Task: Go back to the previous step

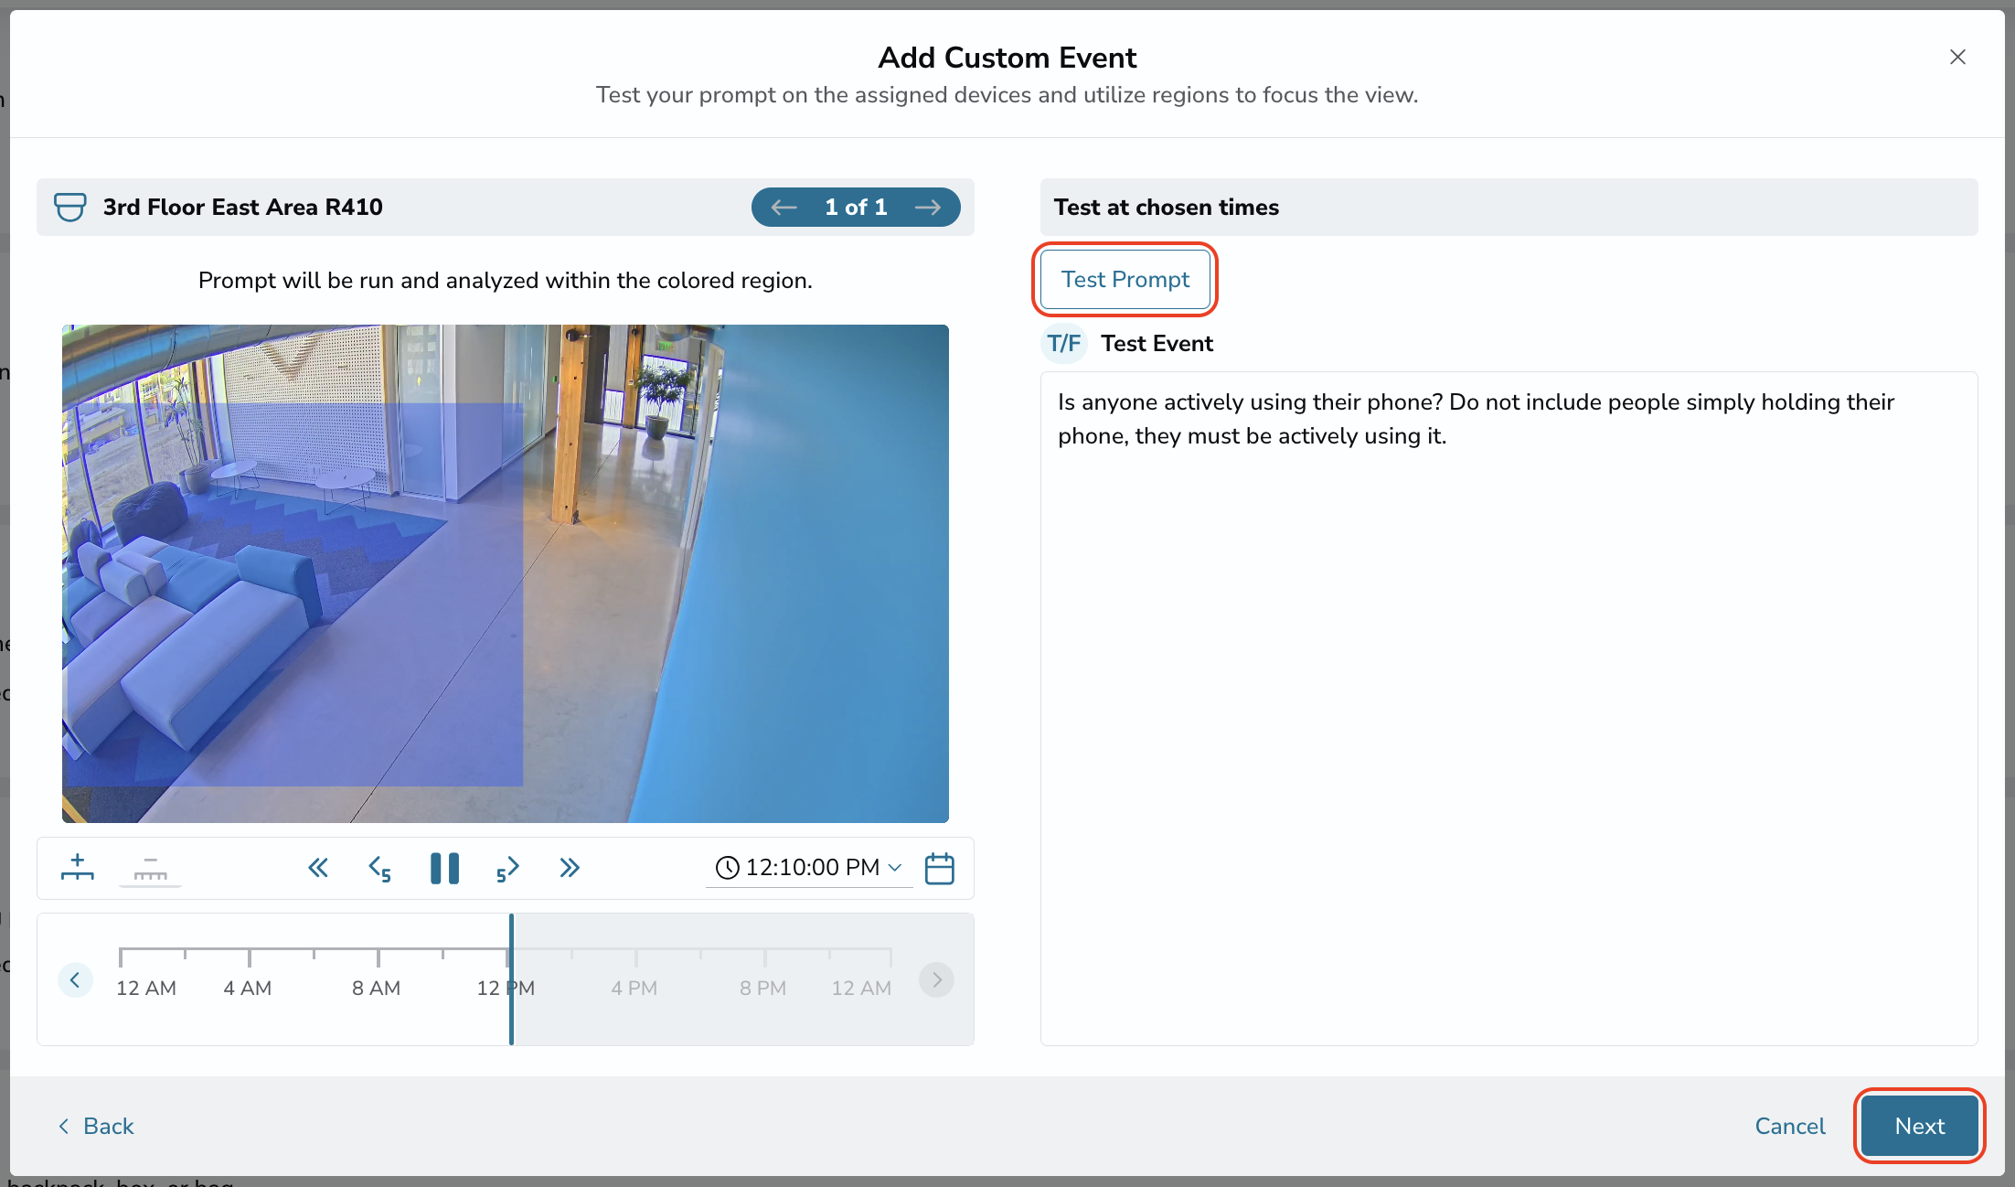Action: tap(95, 1126)
